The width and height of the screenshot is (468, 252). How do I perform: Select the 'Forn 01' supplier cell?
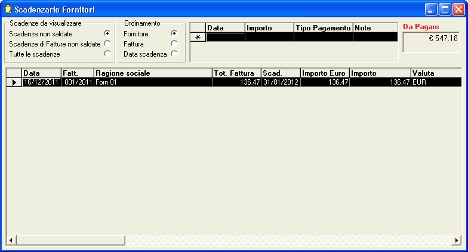coord(153,82)
